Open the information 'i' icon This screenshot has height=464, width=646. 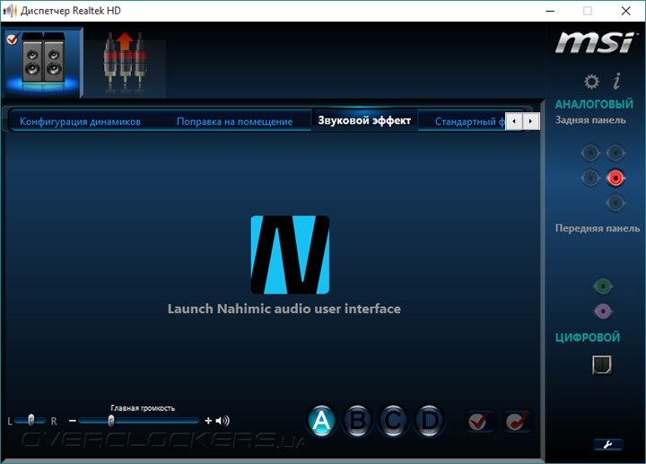tap(616, 81)
